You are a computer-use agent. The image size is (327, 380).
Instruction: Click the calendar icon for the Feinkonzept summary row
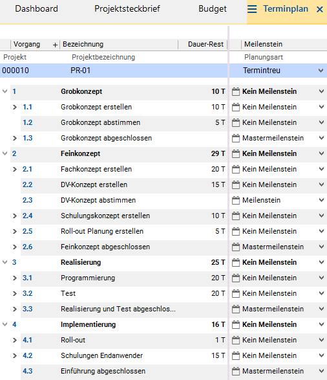236,153
